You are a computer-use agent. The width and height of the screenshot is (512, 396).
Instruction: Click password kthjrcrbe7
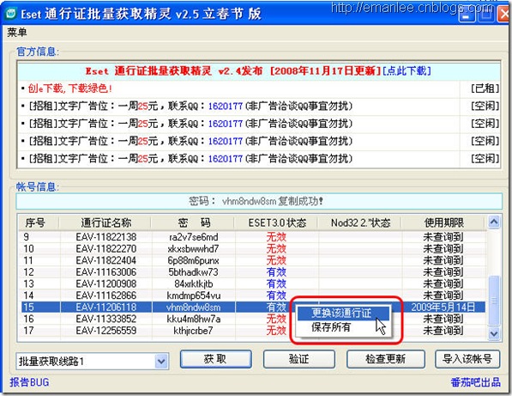(x=193, y=331)
